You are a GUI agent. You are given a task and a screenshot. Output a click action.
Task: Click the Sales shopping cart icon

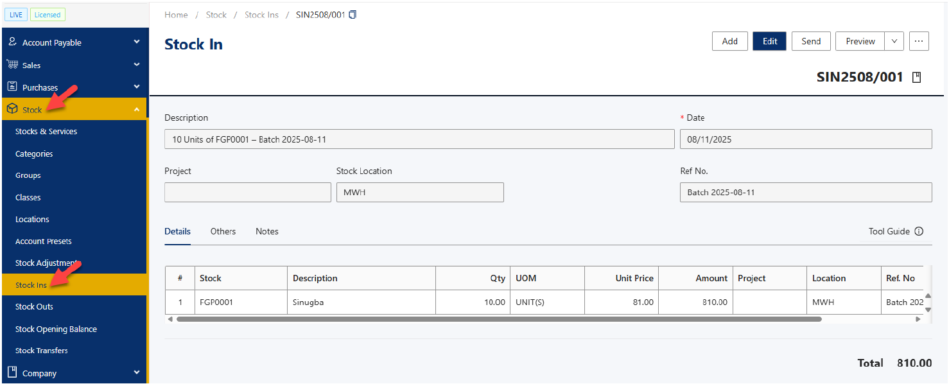pyautogui.click(x=12, y=64)
